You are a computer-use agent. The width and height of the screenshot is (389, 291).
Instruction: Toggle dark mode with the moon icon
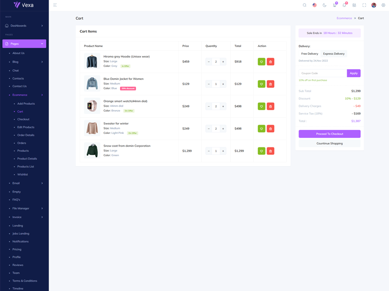tap(324, 5)
